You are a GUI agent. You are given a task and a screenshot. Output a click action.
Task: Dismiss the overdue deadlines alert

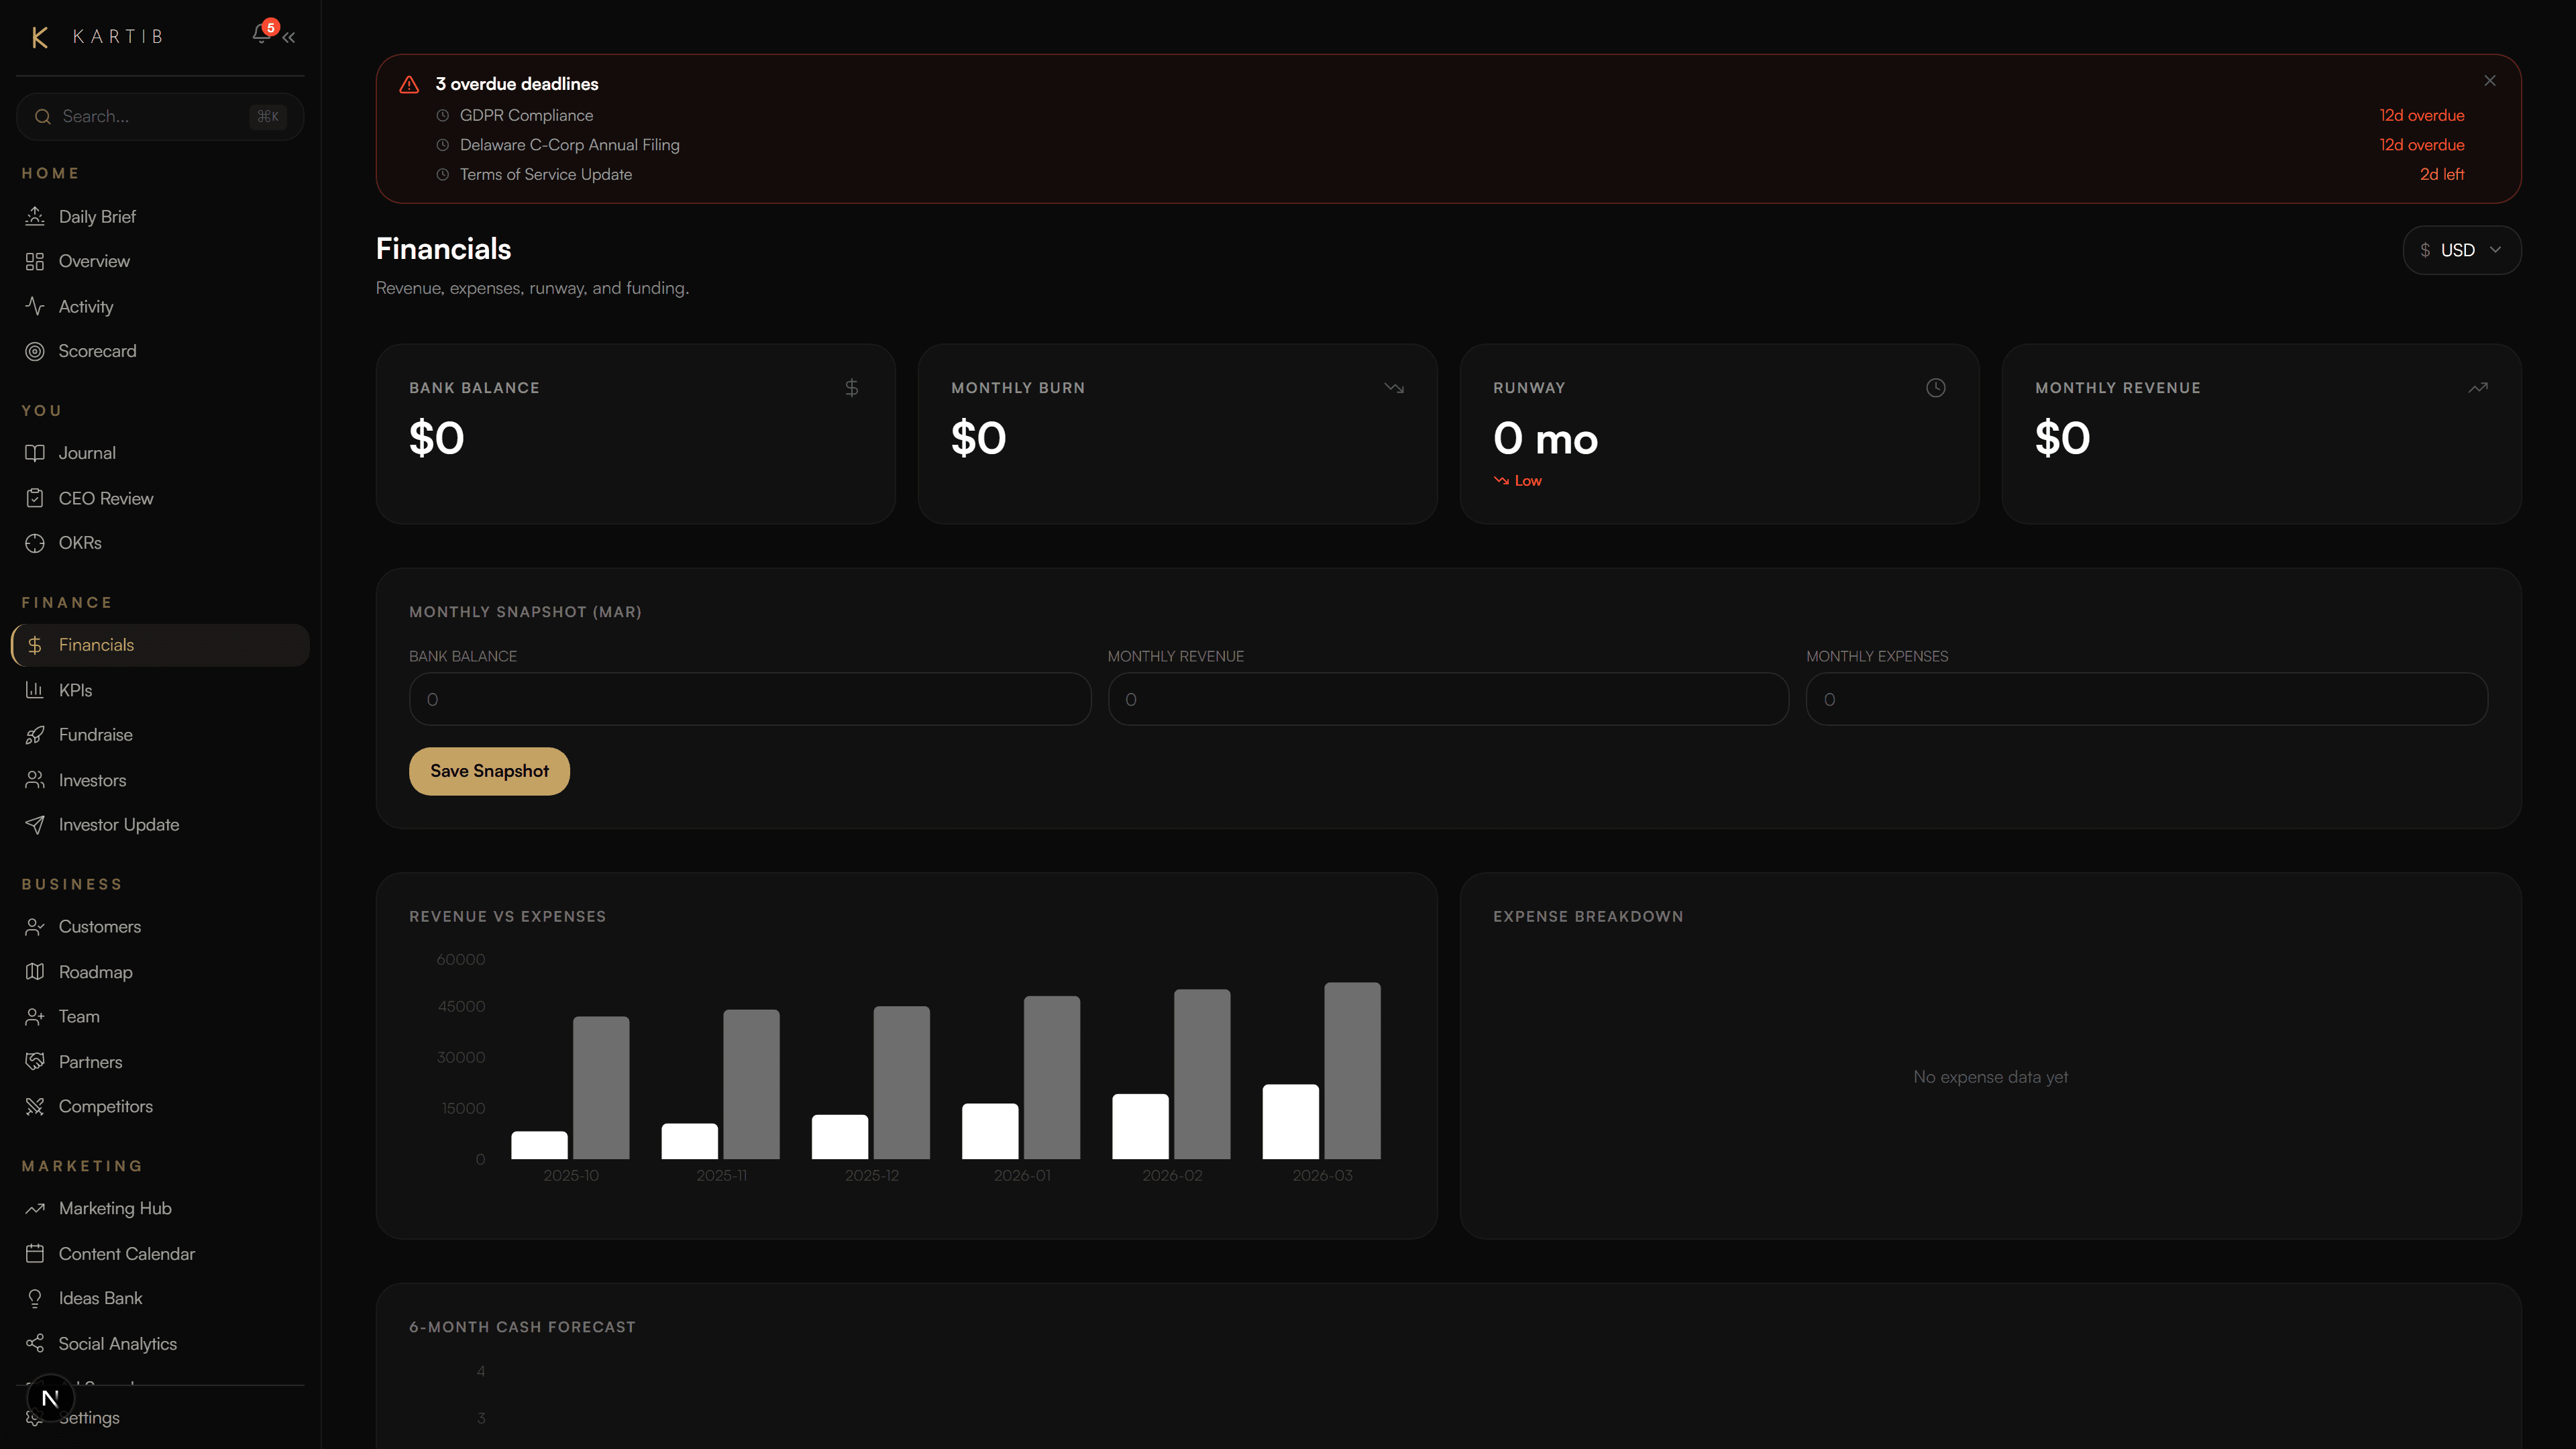[x=2489, y=81]
